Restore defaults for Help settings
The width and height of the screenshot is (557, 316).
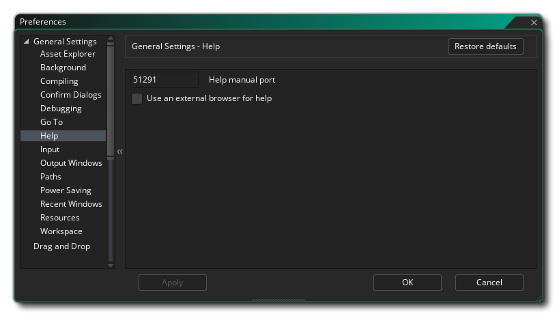point(485,46)
